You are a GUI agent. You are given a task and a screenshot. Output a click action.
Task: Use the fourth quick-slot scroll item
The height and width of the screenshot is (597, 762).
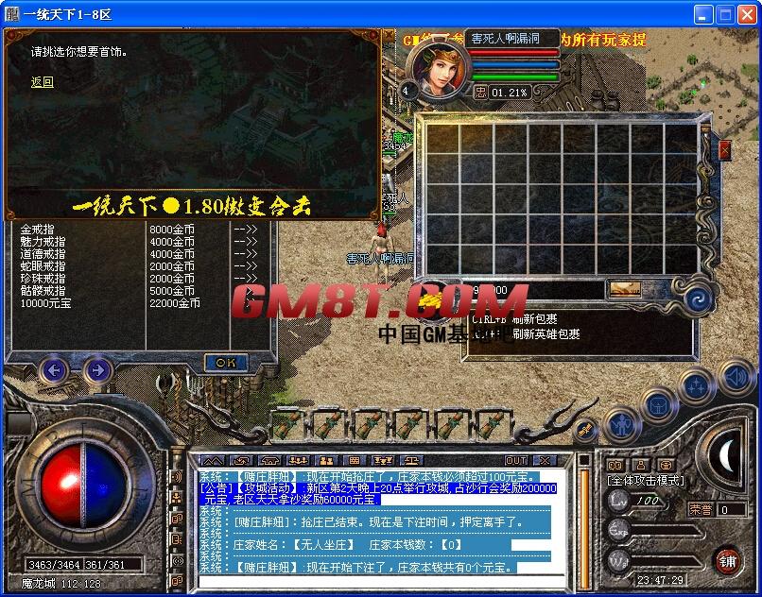[x=410, y=424]
